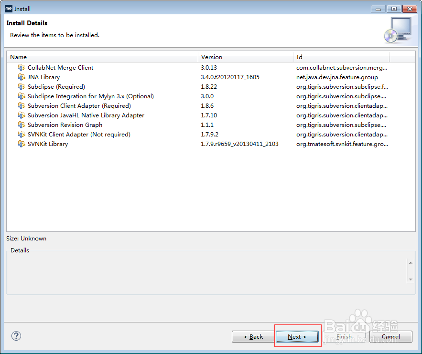The width and height of the screenshot is (422, 354).
Task: Sort the list by the Version column header
Action: pos(246,57)
